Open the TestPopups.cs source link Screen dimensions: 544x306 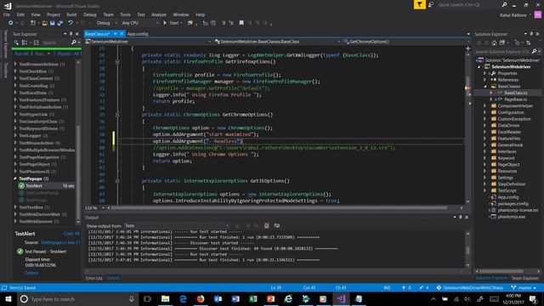(x=60, y=242)
